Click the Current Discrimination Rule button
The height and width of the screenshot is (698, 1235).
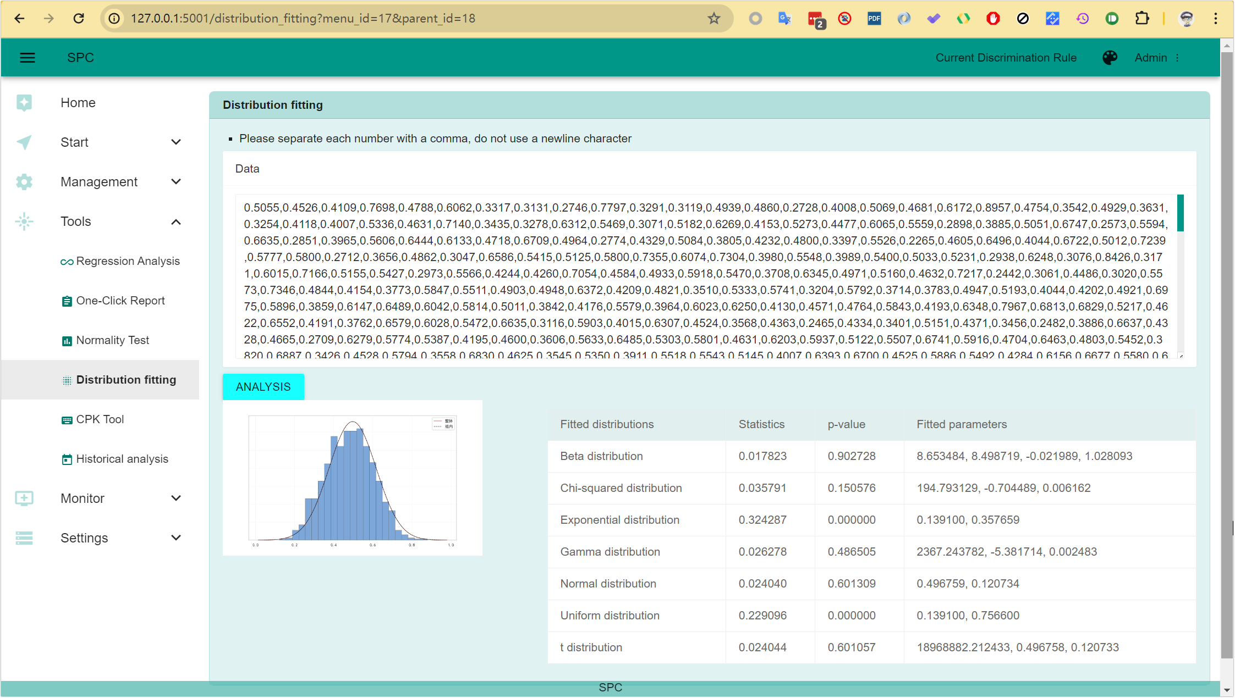pos(1006,58)
